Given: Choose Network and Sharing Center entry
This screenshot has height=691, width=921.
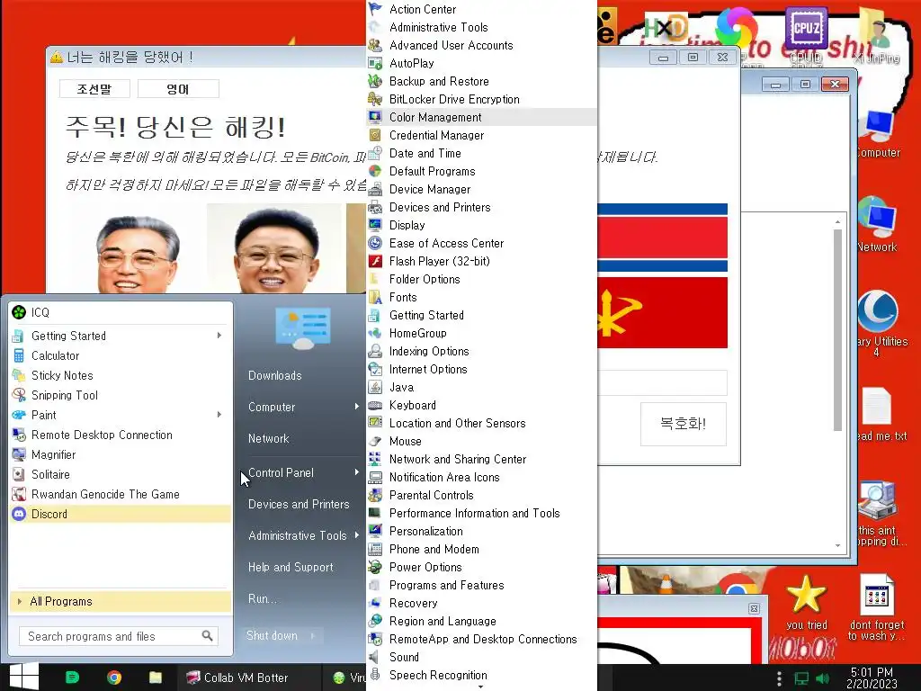Looking at the screenshot, I should tap(482, 459).
